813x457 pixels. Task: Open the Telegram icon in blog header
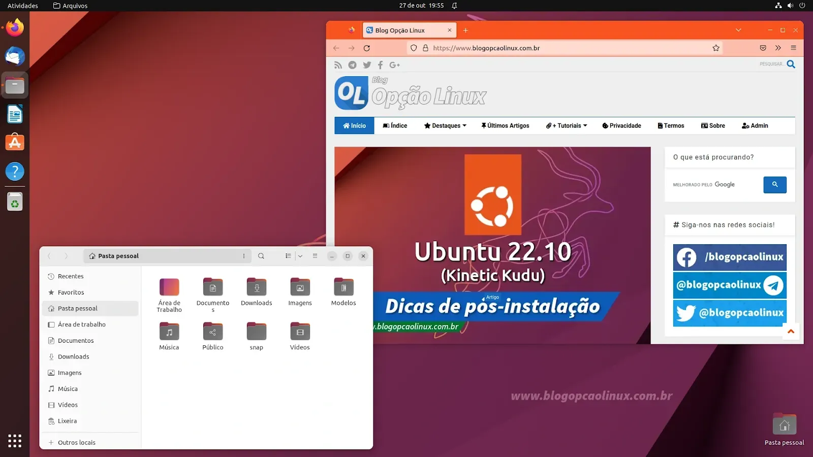pos(352,64)
